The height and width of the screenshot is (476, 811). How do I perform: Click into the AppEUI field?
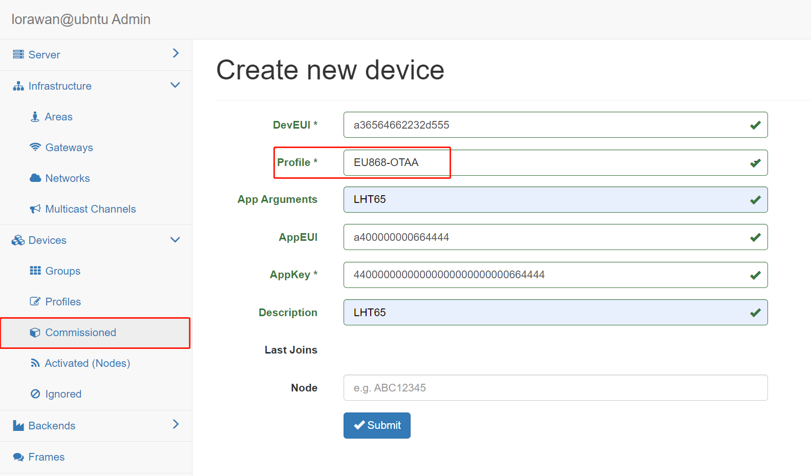(x=556, y=237)
